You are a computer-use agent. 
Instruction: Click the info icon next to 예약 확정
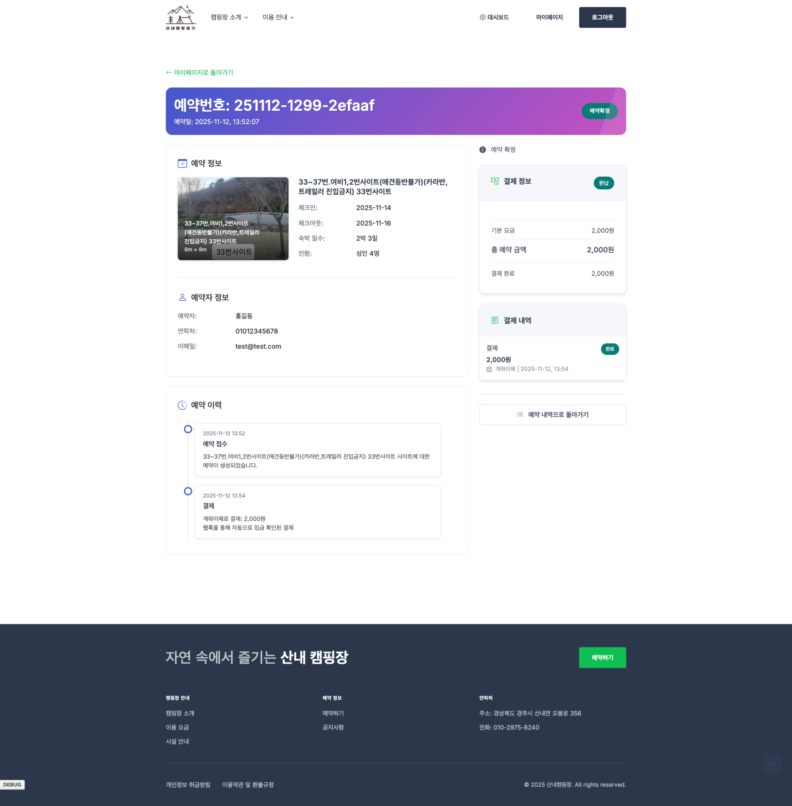(483, 150)
